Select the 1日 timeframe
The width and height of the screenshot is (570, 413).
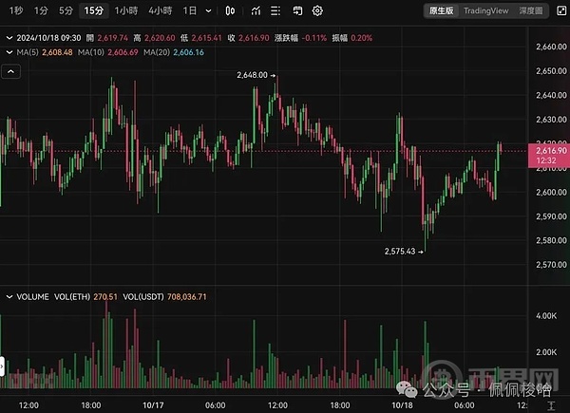[x=189, y=10]
